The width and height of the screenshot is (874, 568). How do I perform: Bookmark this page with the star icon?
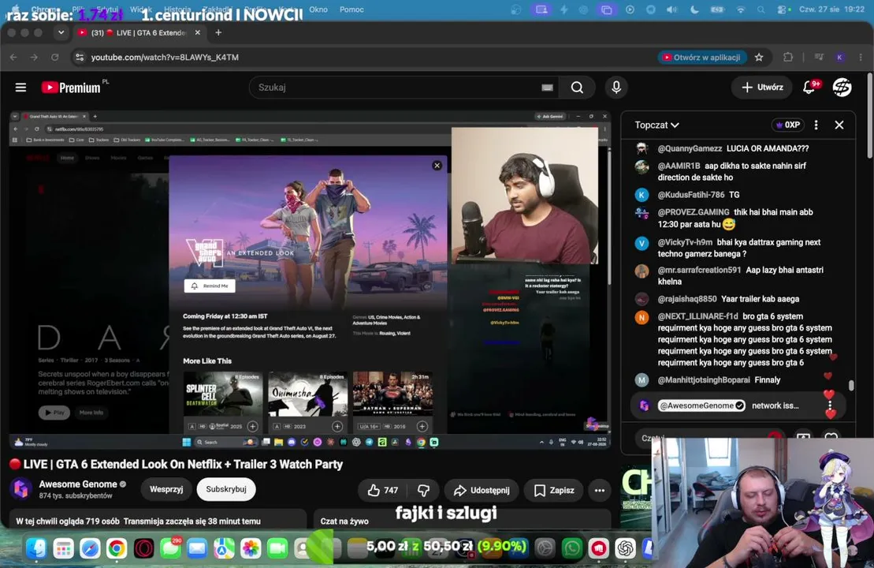(x=759, y=58)
